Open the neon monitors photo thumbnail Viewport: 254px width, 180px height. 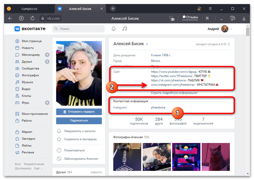(186, 157)
